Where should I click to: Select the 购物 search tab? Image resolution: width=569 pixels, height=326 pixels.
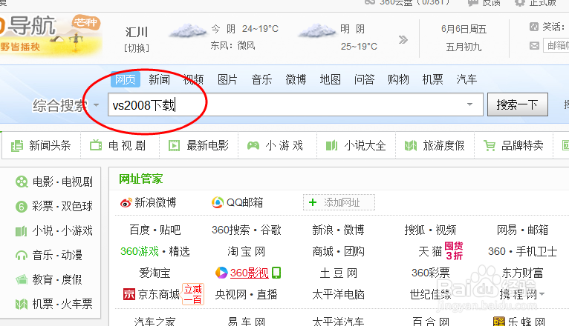[x=398, y=79]
